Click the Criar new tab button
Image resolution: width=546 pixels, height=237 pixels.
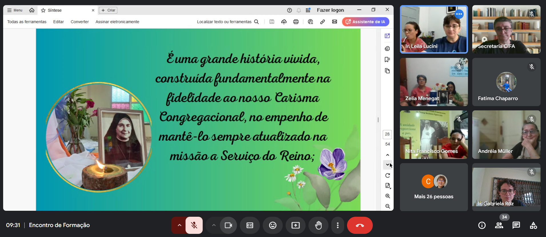[108, 10]
